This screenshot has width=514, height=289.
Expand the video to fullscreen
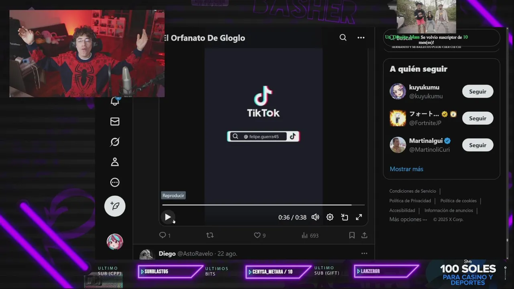point(359,217)
